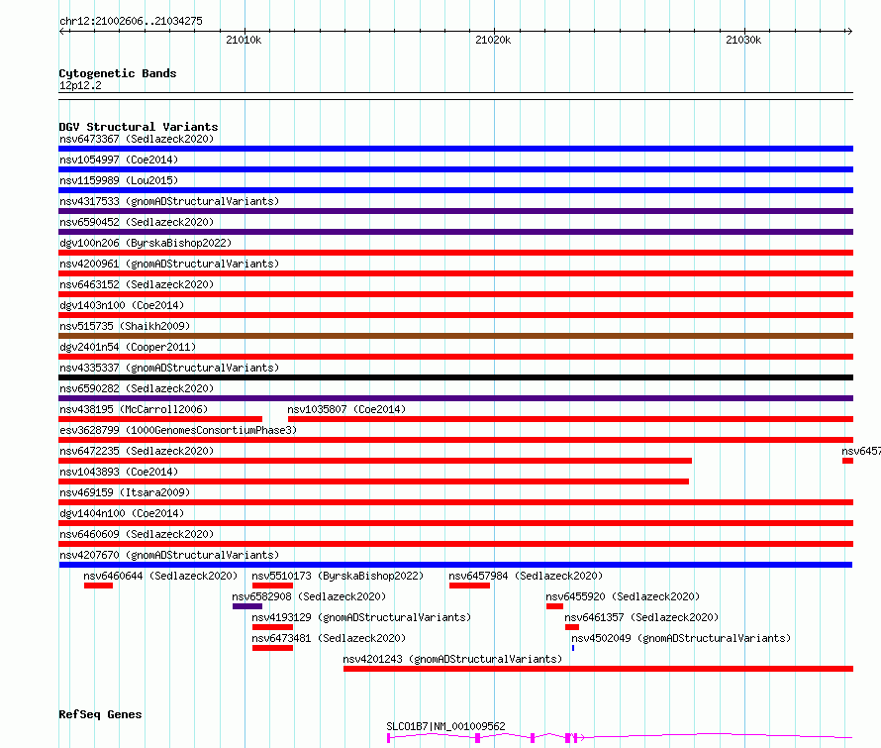Viewport: 881px width, 748px height.
Task: Click the red nsv6457984 variant bar
Action: click(x=470, y=586)
